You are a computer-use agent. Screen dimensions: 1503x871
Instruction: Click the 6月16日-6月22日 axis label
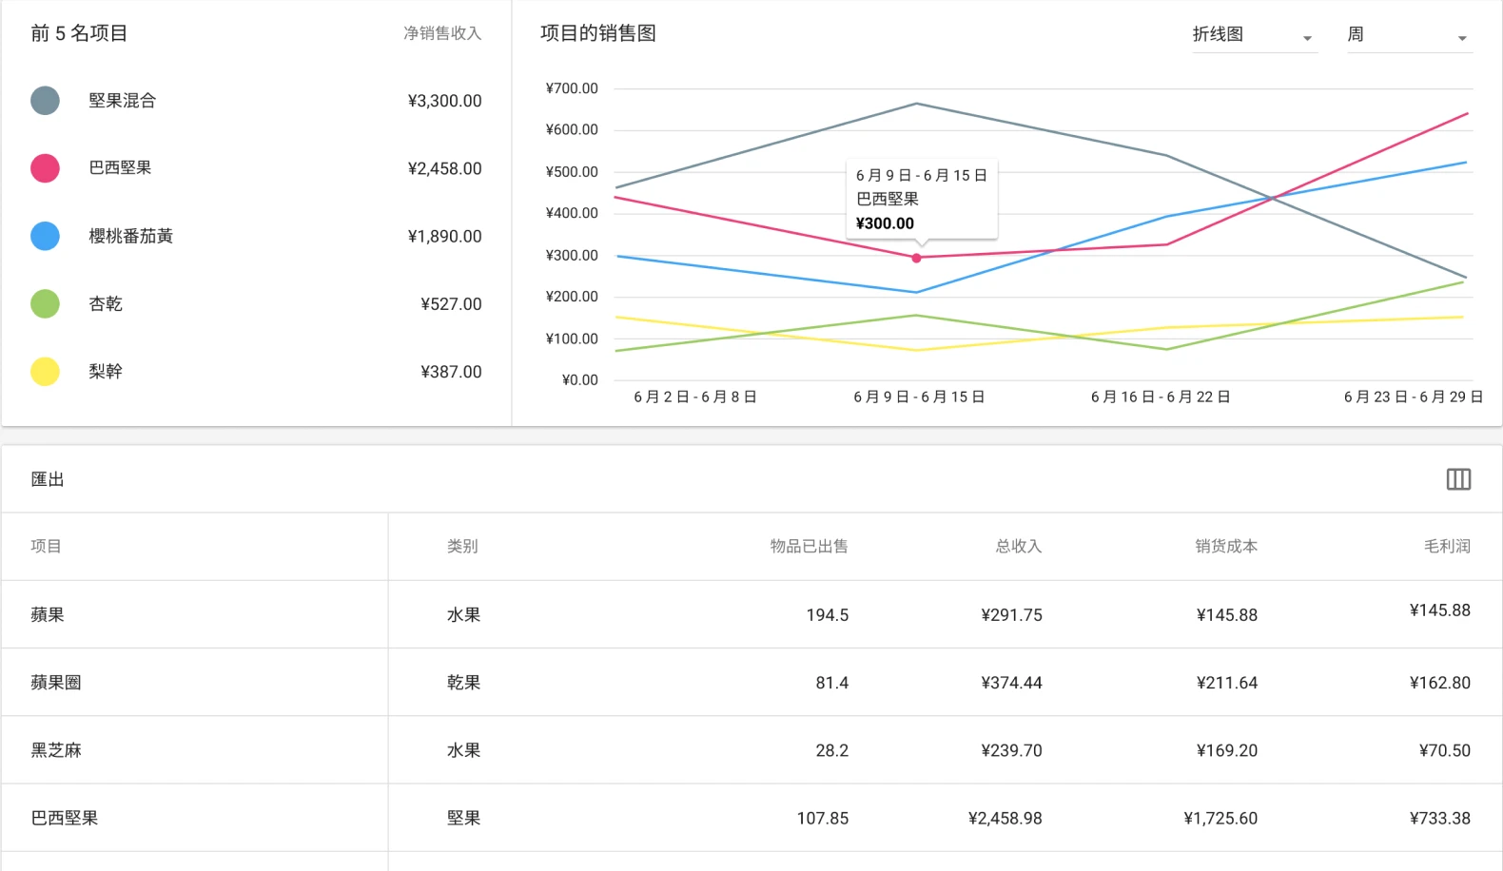(x=1161, y=397)
